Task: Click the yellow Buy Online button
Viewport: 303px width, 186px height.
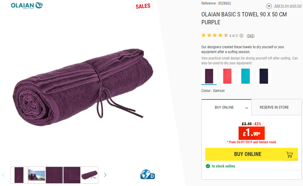Action: [251, 154]
